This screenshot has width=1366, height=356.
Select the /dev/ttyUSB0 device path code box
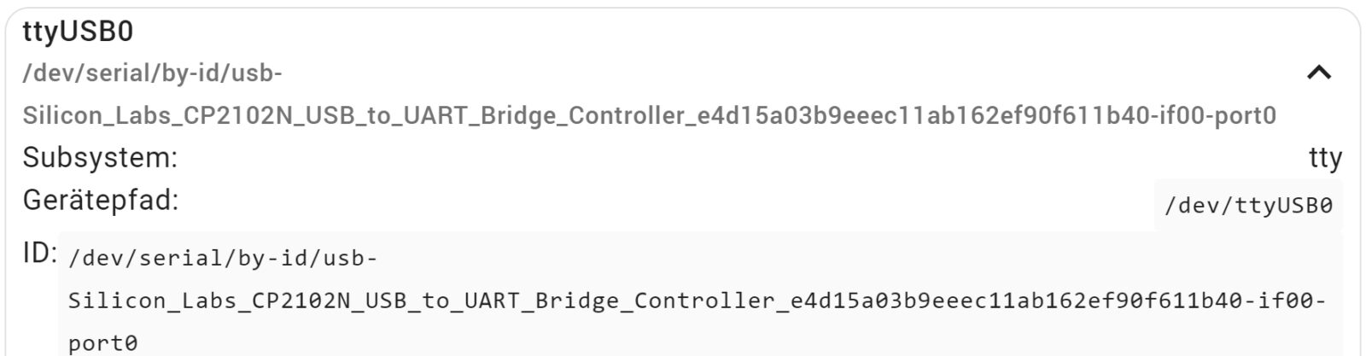(x=1248, y=206)
